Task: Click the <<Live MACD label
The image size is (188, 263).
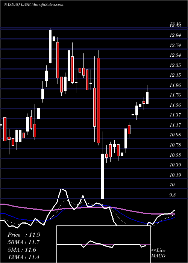Action: point(158,253)
